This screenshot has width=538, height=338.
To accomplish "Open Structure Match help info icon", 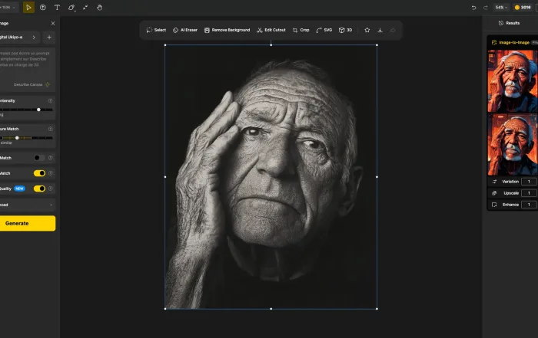I will tap(51, 129).
